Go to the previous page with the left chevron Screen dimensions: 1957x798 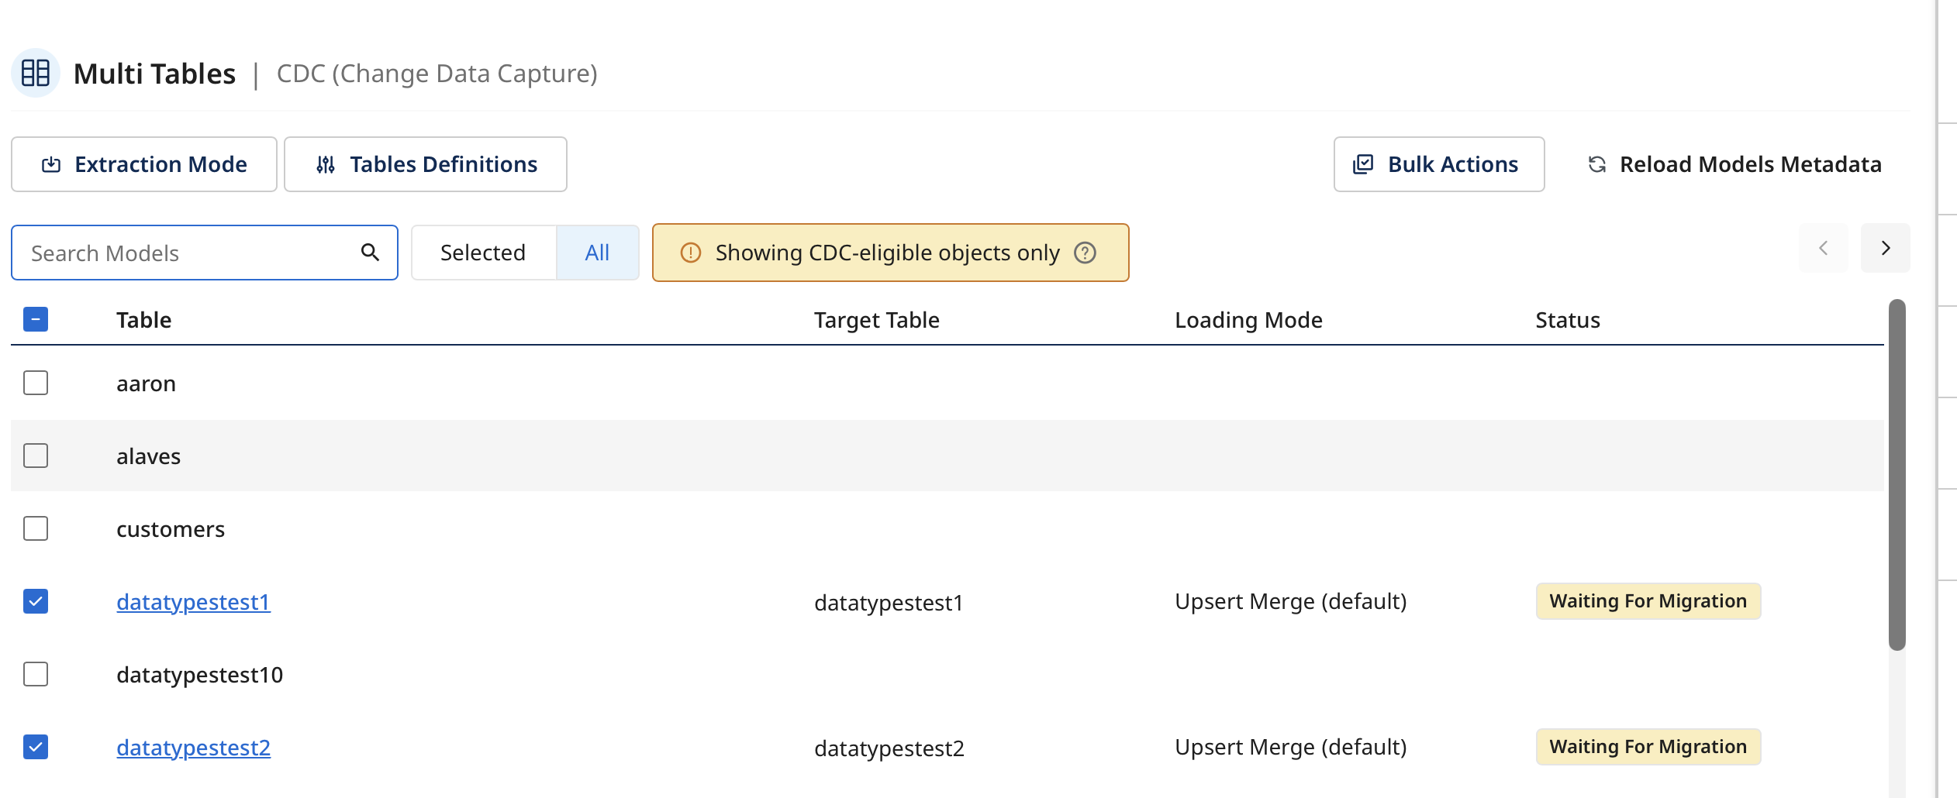click(1824, 248)
